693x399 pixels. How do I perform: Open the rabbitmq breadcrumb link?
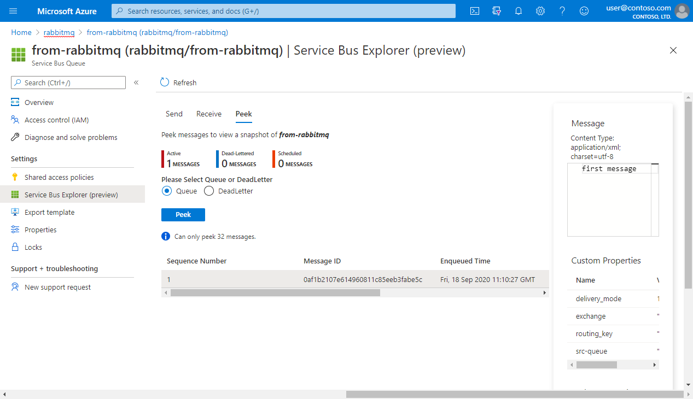point(59,33)
